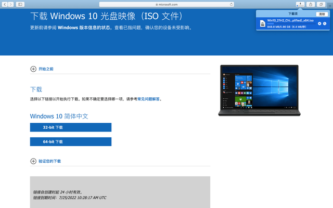
Task: Start the 64-bit 下载
Action: (71, 141)
